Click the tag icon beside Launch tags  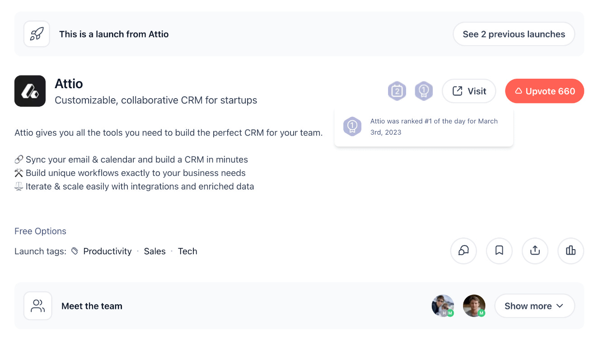[75, 251]
